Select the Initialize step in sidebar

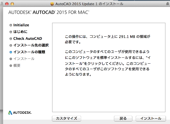pos(21,25)
